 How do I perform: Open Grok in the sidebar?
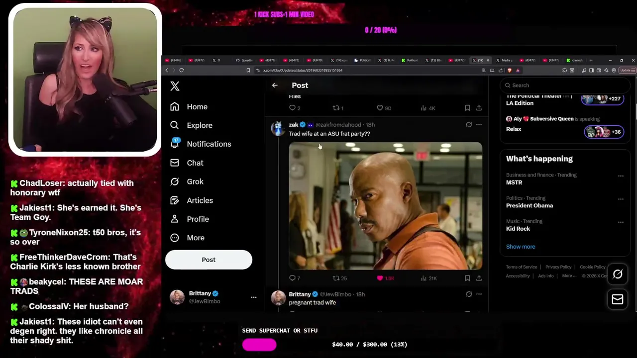(187, 182)
